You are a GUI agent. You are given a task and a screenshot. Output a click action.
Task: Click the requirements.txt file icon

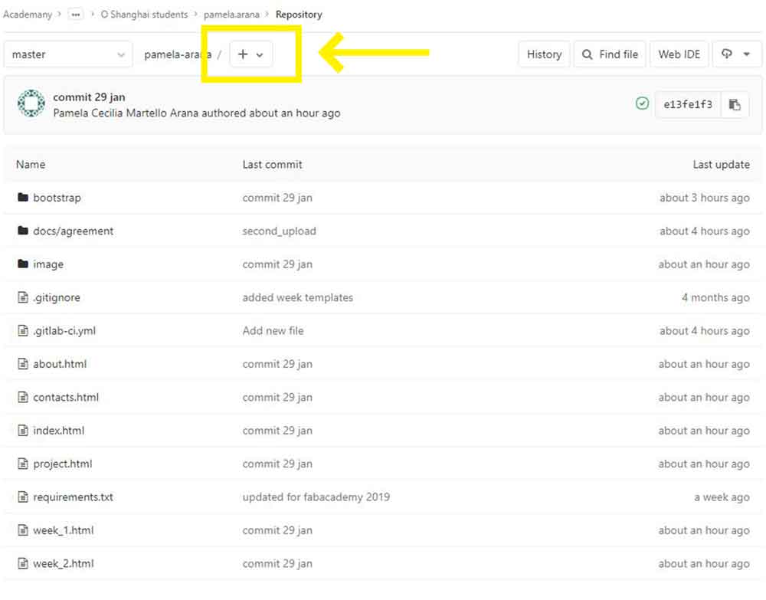click(x=23, y=497)
